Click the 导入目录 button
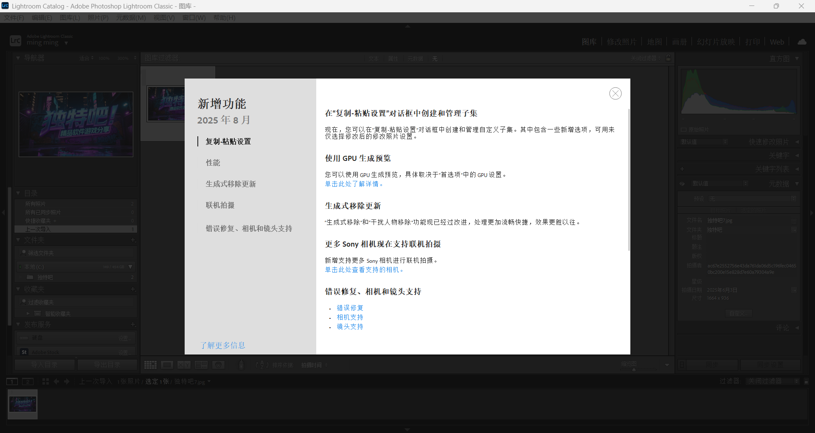This screenshot has height=433, width=815. (x=45, y=365)
